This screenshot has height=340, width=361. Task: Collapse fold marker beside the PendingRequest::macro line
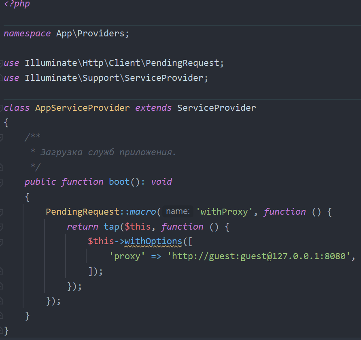pos(1,212)
